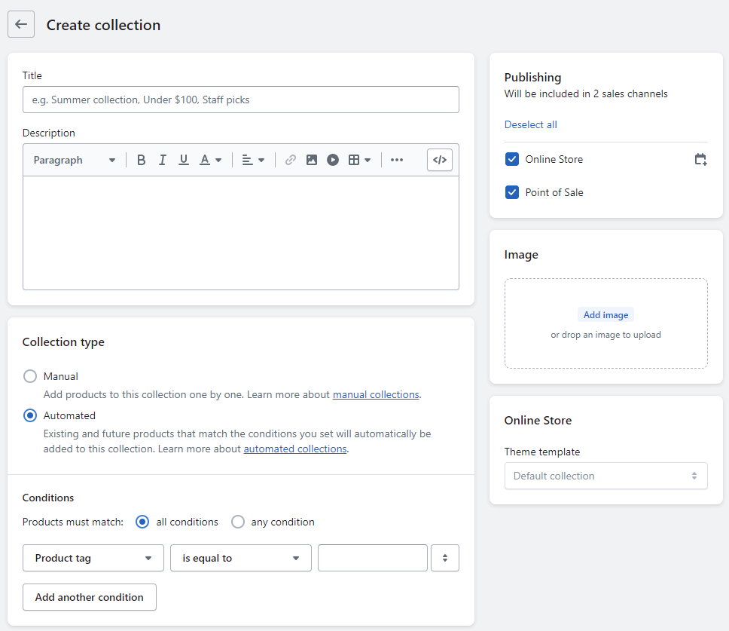Click the Deselect all link
This screenshot has width=729, height=631.
coord(531,124)
